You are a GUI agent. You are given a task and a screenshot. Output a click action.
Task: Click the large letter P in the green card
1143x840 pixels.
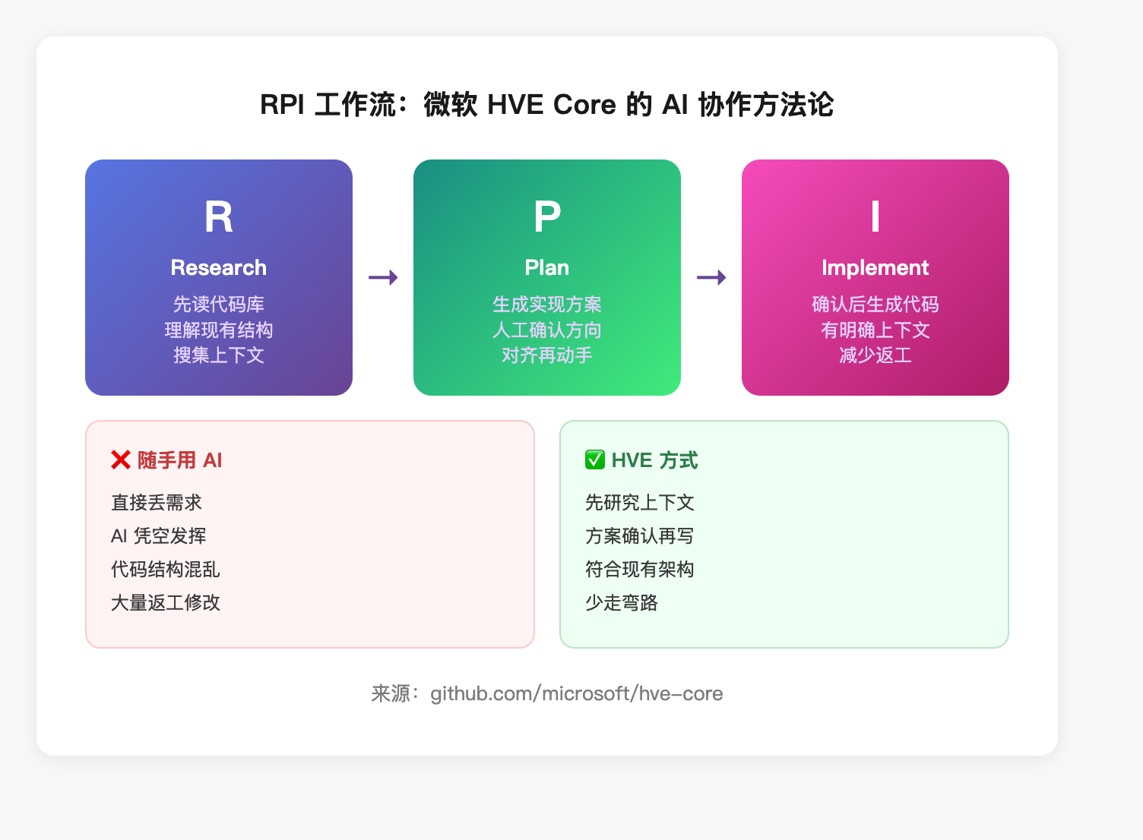547,217
